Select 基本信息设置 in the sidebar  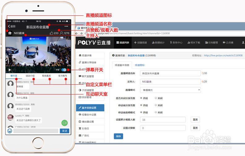[x=90, y=108]
